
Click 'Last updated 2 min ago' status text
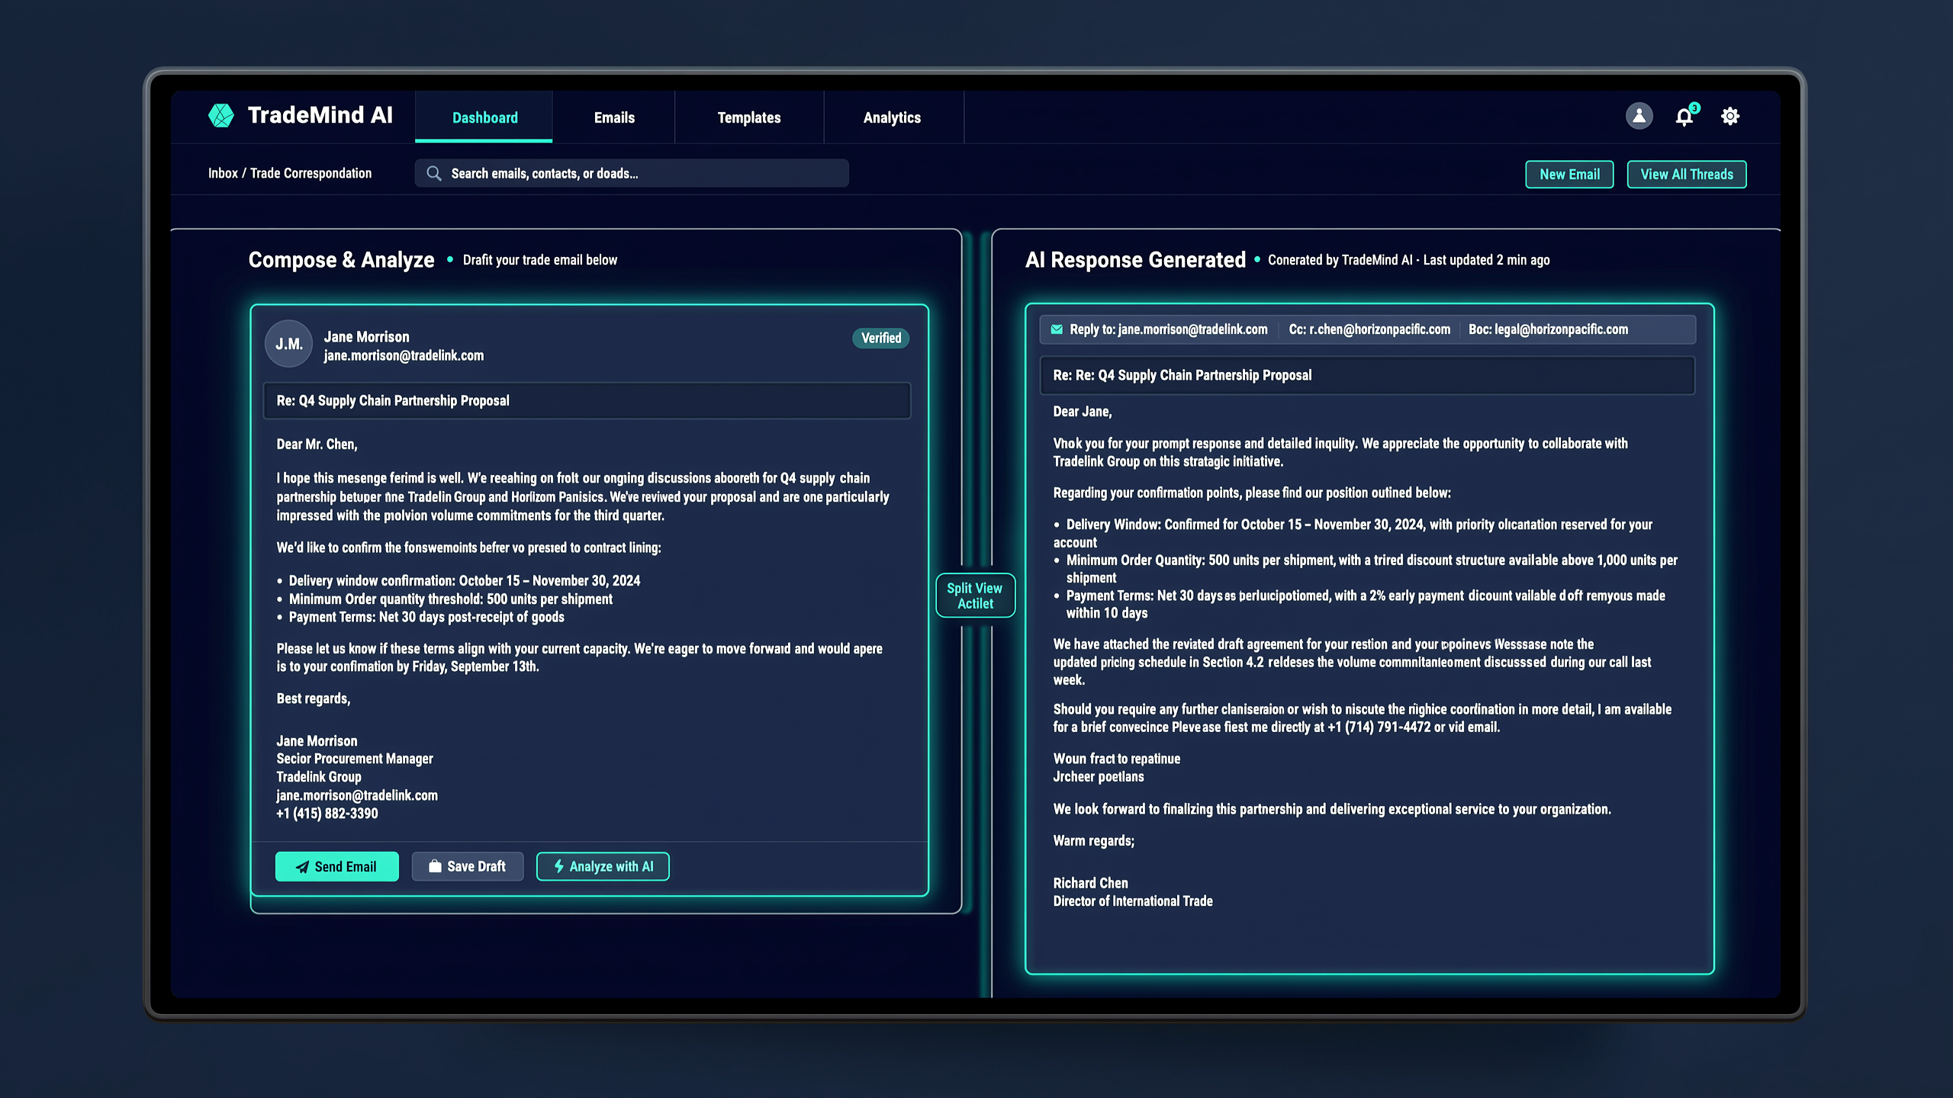1486,259
